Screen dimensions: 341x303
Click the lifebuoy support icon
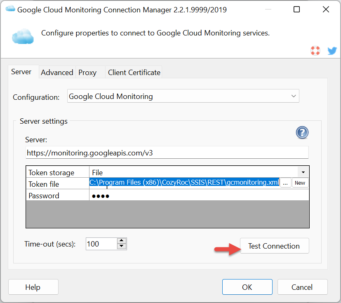click(315, 51)
